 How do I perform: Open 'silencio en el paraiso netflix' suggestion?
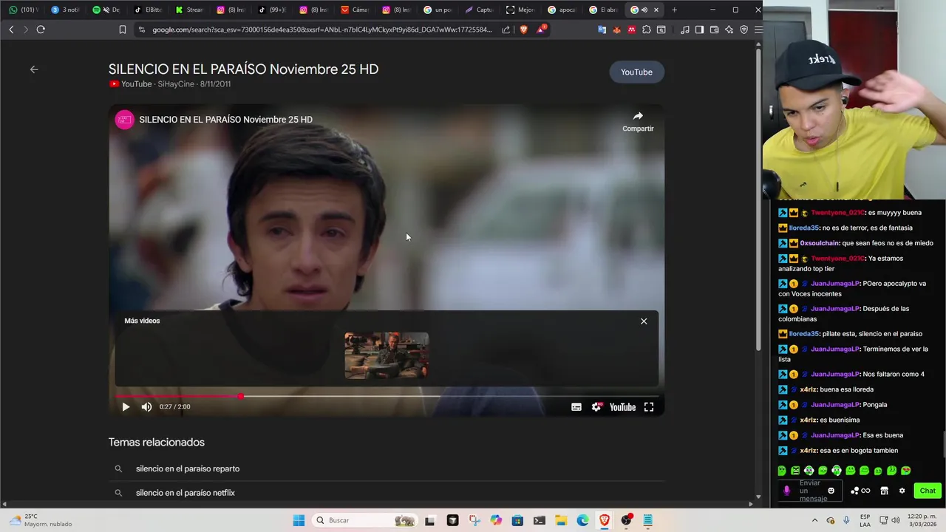coord(186,493)
